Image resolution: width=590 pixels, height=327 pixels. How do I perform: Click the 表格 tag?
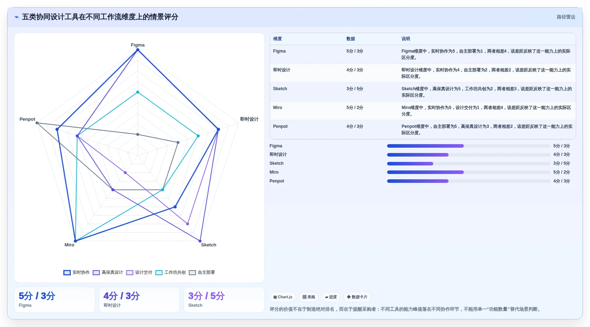point(309,297)
